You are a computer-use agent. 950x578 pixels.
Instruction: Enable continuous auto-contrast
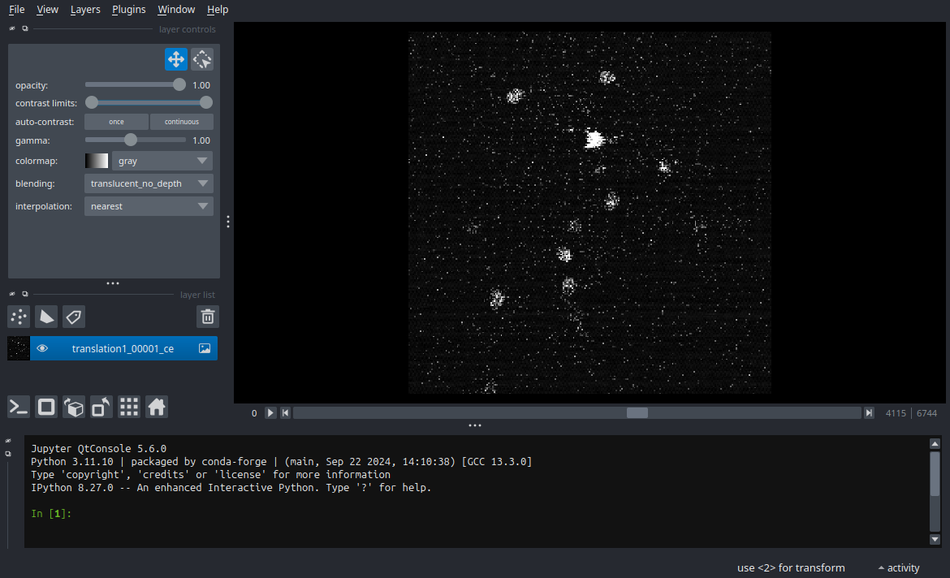click(181, 121)
